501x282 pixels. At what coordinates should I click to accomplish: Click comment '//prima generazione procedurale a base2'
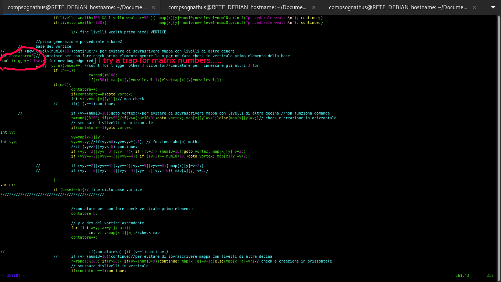point(79,42)
